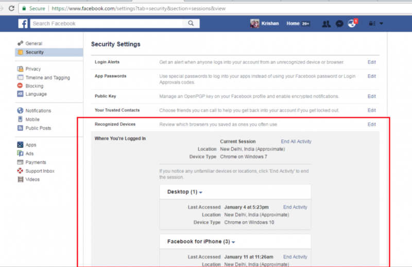Open the Friend Requests icon
The image size is (412, 267).
coord(326,24)
